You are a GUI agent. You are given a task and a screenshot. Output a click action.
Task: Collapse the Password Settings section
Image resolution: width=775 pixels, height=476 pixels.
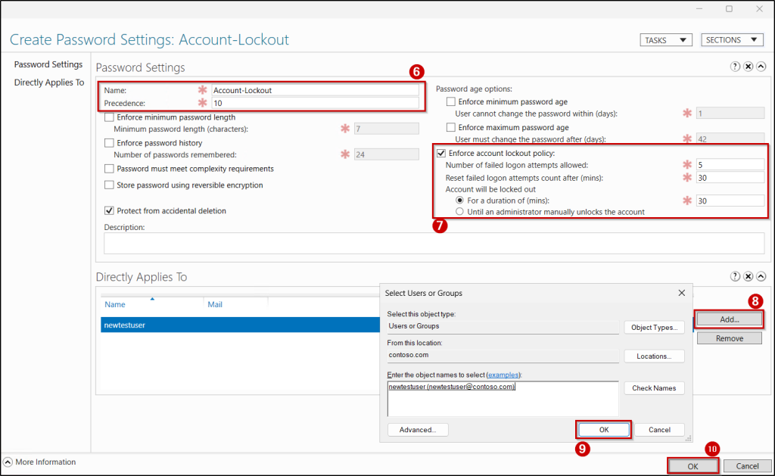[761, 67]
